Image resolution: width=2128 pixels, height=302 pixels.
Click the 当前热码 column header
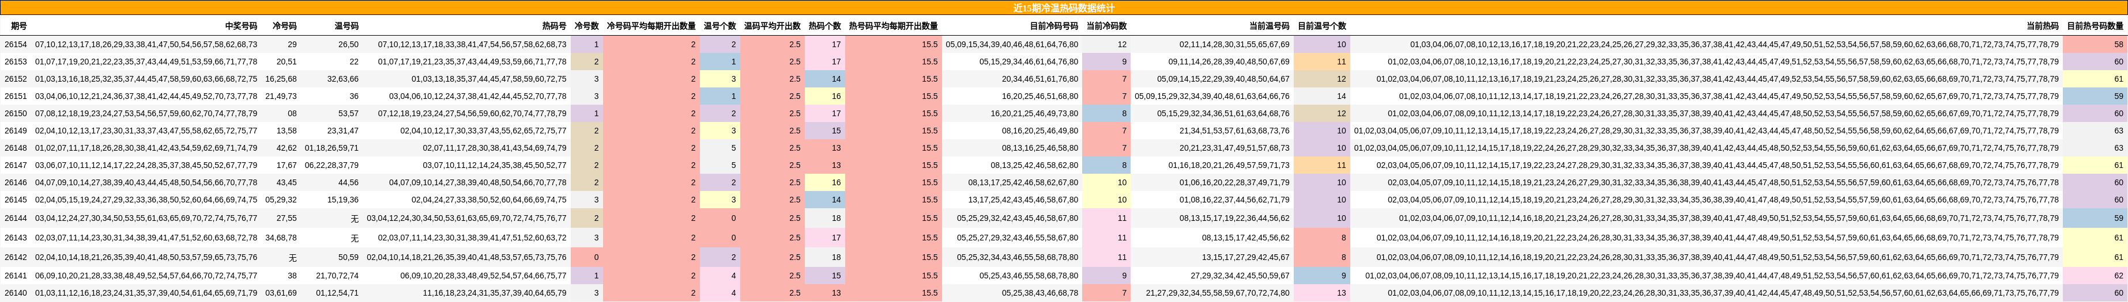coord(2042,26)
